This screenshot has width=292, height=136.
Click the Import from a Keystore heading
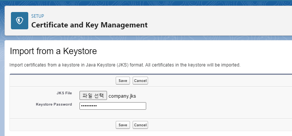tap(53, 51)
